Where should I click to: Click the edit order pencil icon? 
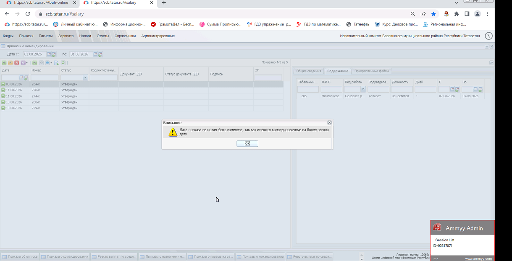[10, 63]
